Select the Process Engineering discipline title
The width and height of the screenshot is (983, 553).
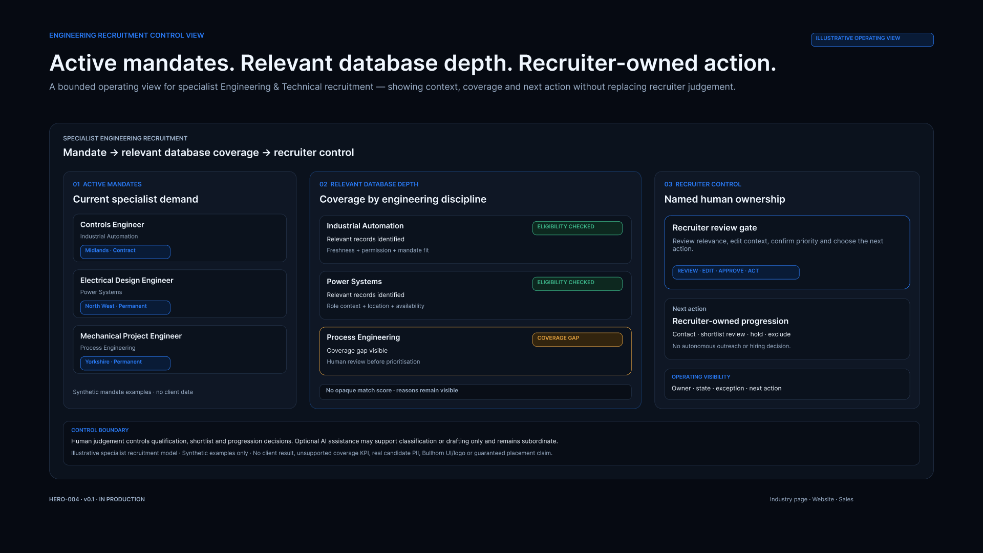tap(364, 337)
